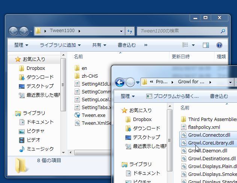This screenshot has height=183, width=237.
Task: Click the view mode icon in the Tween1100 toolbar
Action: click(185, 45)
